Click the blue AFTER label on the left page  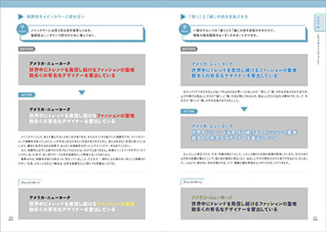pos(27,95)
